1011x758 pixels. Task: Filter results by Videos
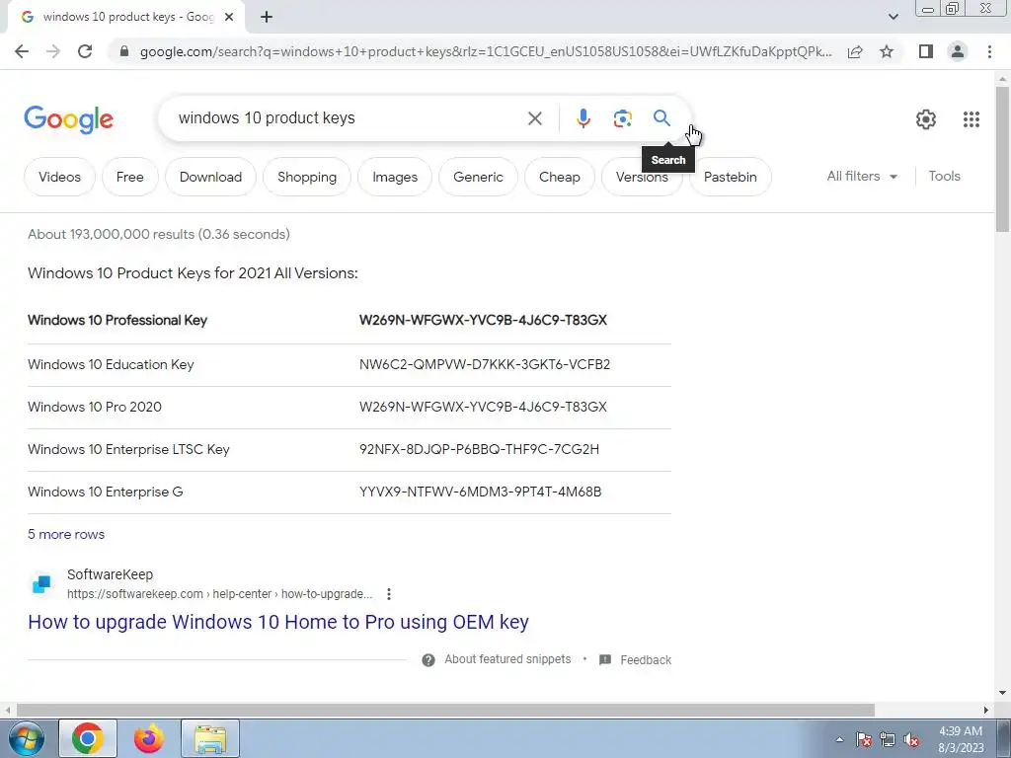(59, 177)
